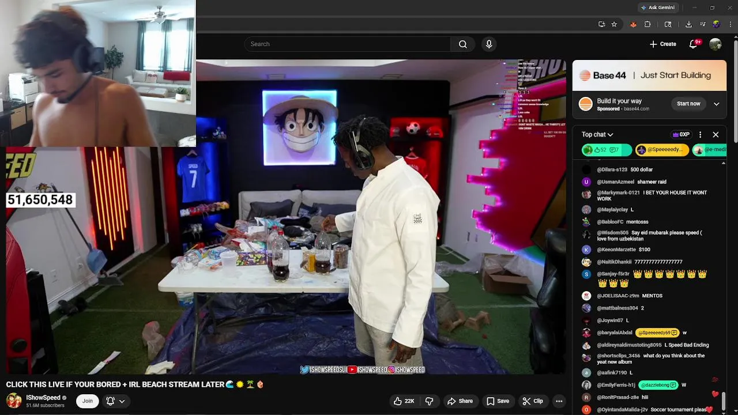Open the YouTube account avatar menu

point(716,44)
